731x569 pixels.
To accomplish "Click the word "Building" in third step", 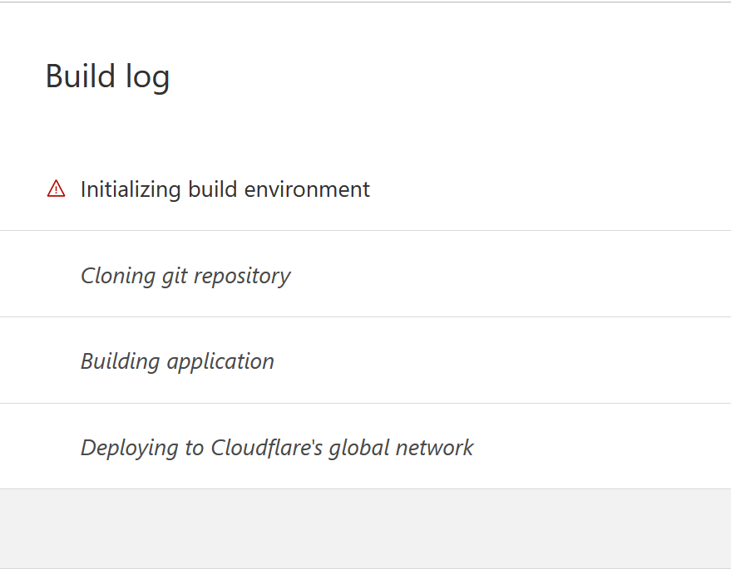I will click(x=120, y=362).
